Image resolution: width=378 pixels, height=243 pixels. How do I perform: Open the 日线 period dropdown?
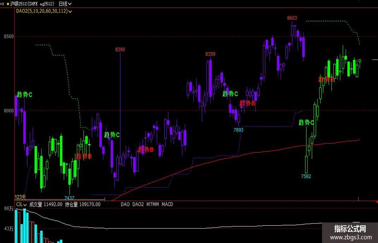tap(65, 4)
